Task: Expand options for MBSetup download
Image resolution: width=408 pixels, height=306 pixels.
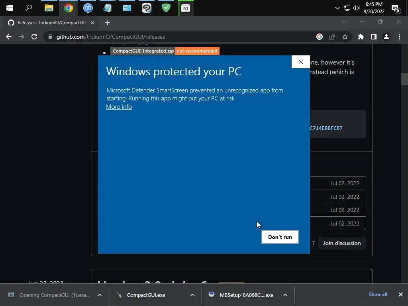Action: click(285, 295)
